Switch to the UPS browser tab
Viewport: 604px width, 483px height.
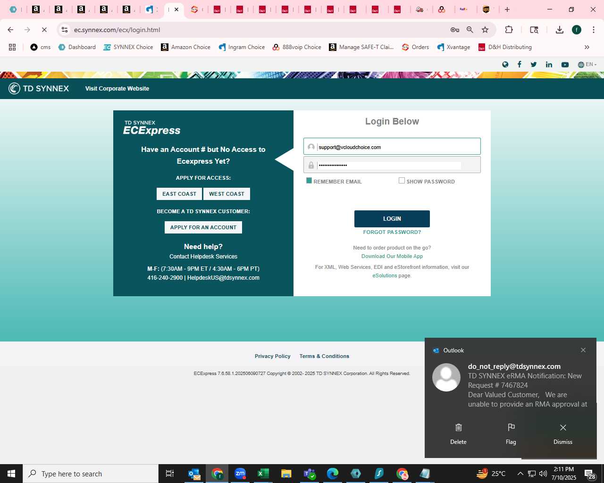coord(487,9)
